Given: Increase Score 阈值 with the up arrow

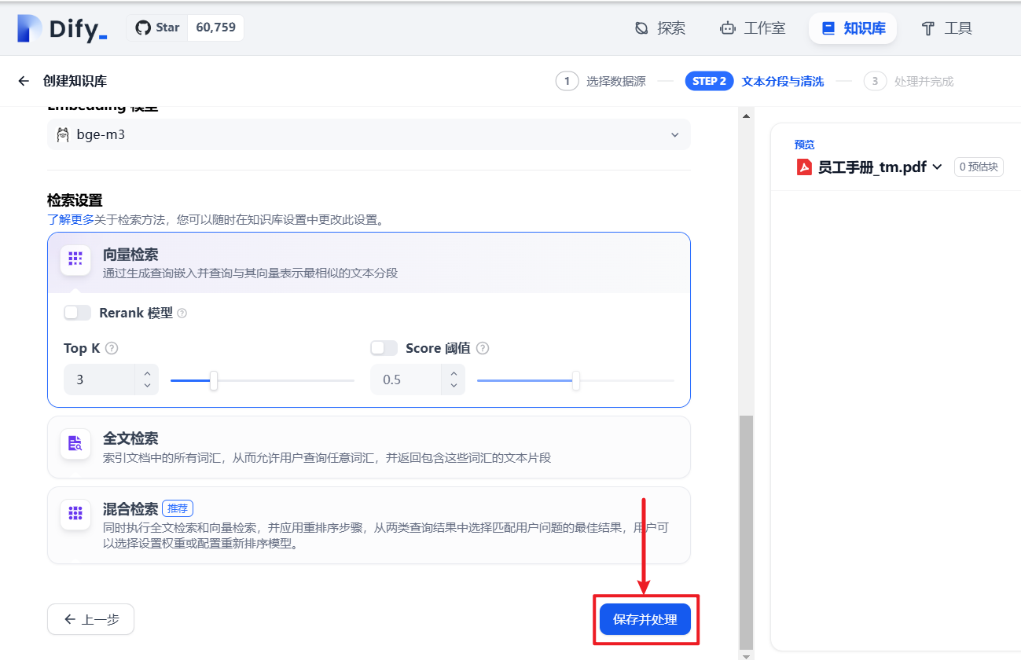Looking at the screenshot, I should tap(454, 372).
